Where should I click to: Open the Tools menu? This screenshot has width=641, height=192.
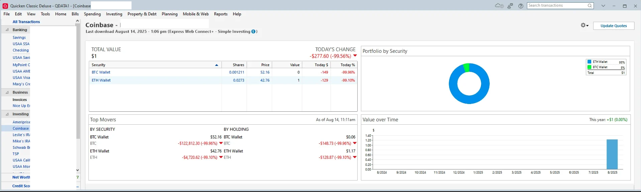[45, 14]
